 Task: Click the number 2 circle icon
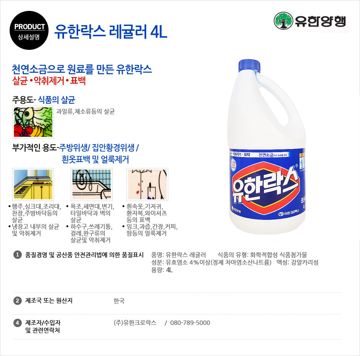coord(18,300)
